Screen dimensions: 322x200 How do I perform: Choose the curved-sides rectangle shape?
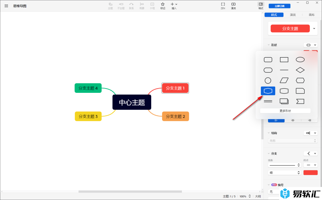(284, 91)
